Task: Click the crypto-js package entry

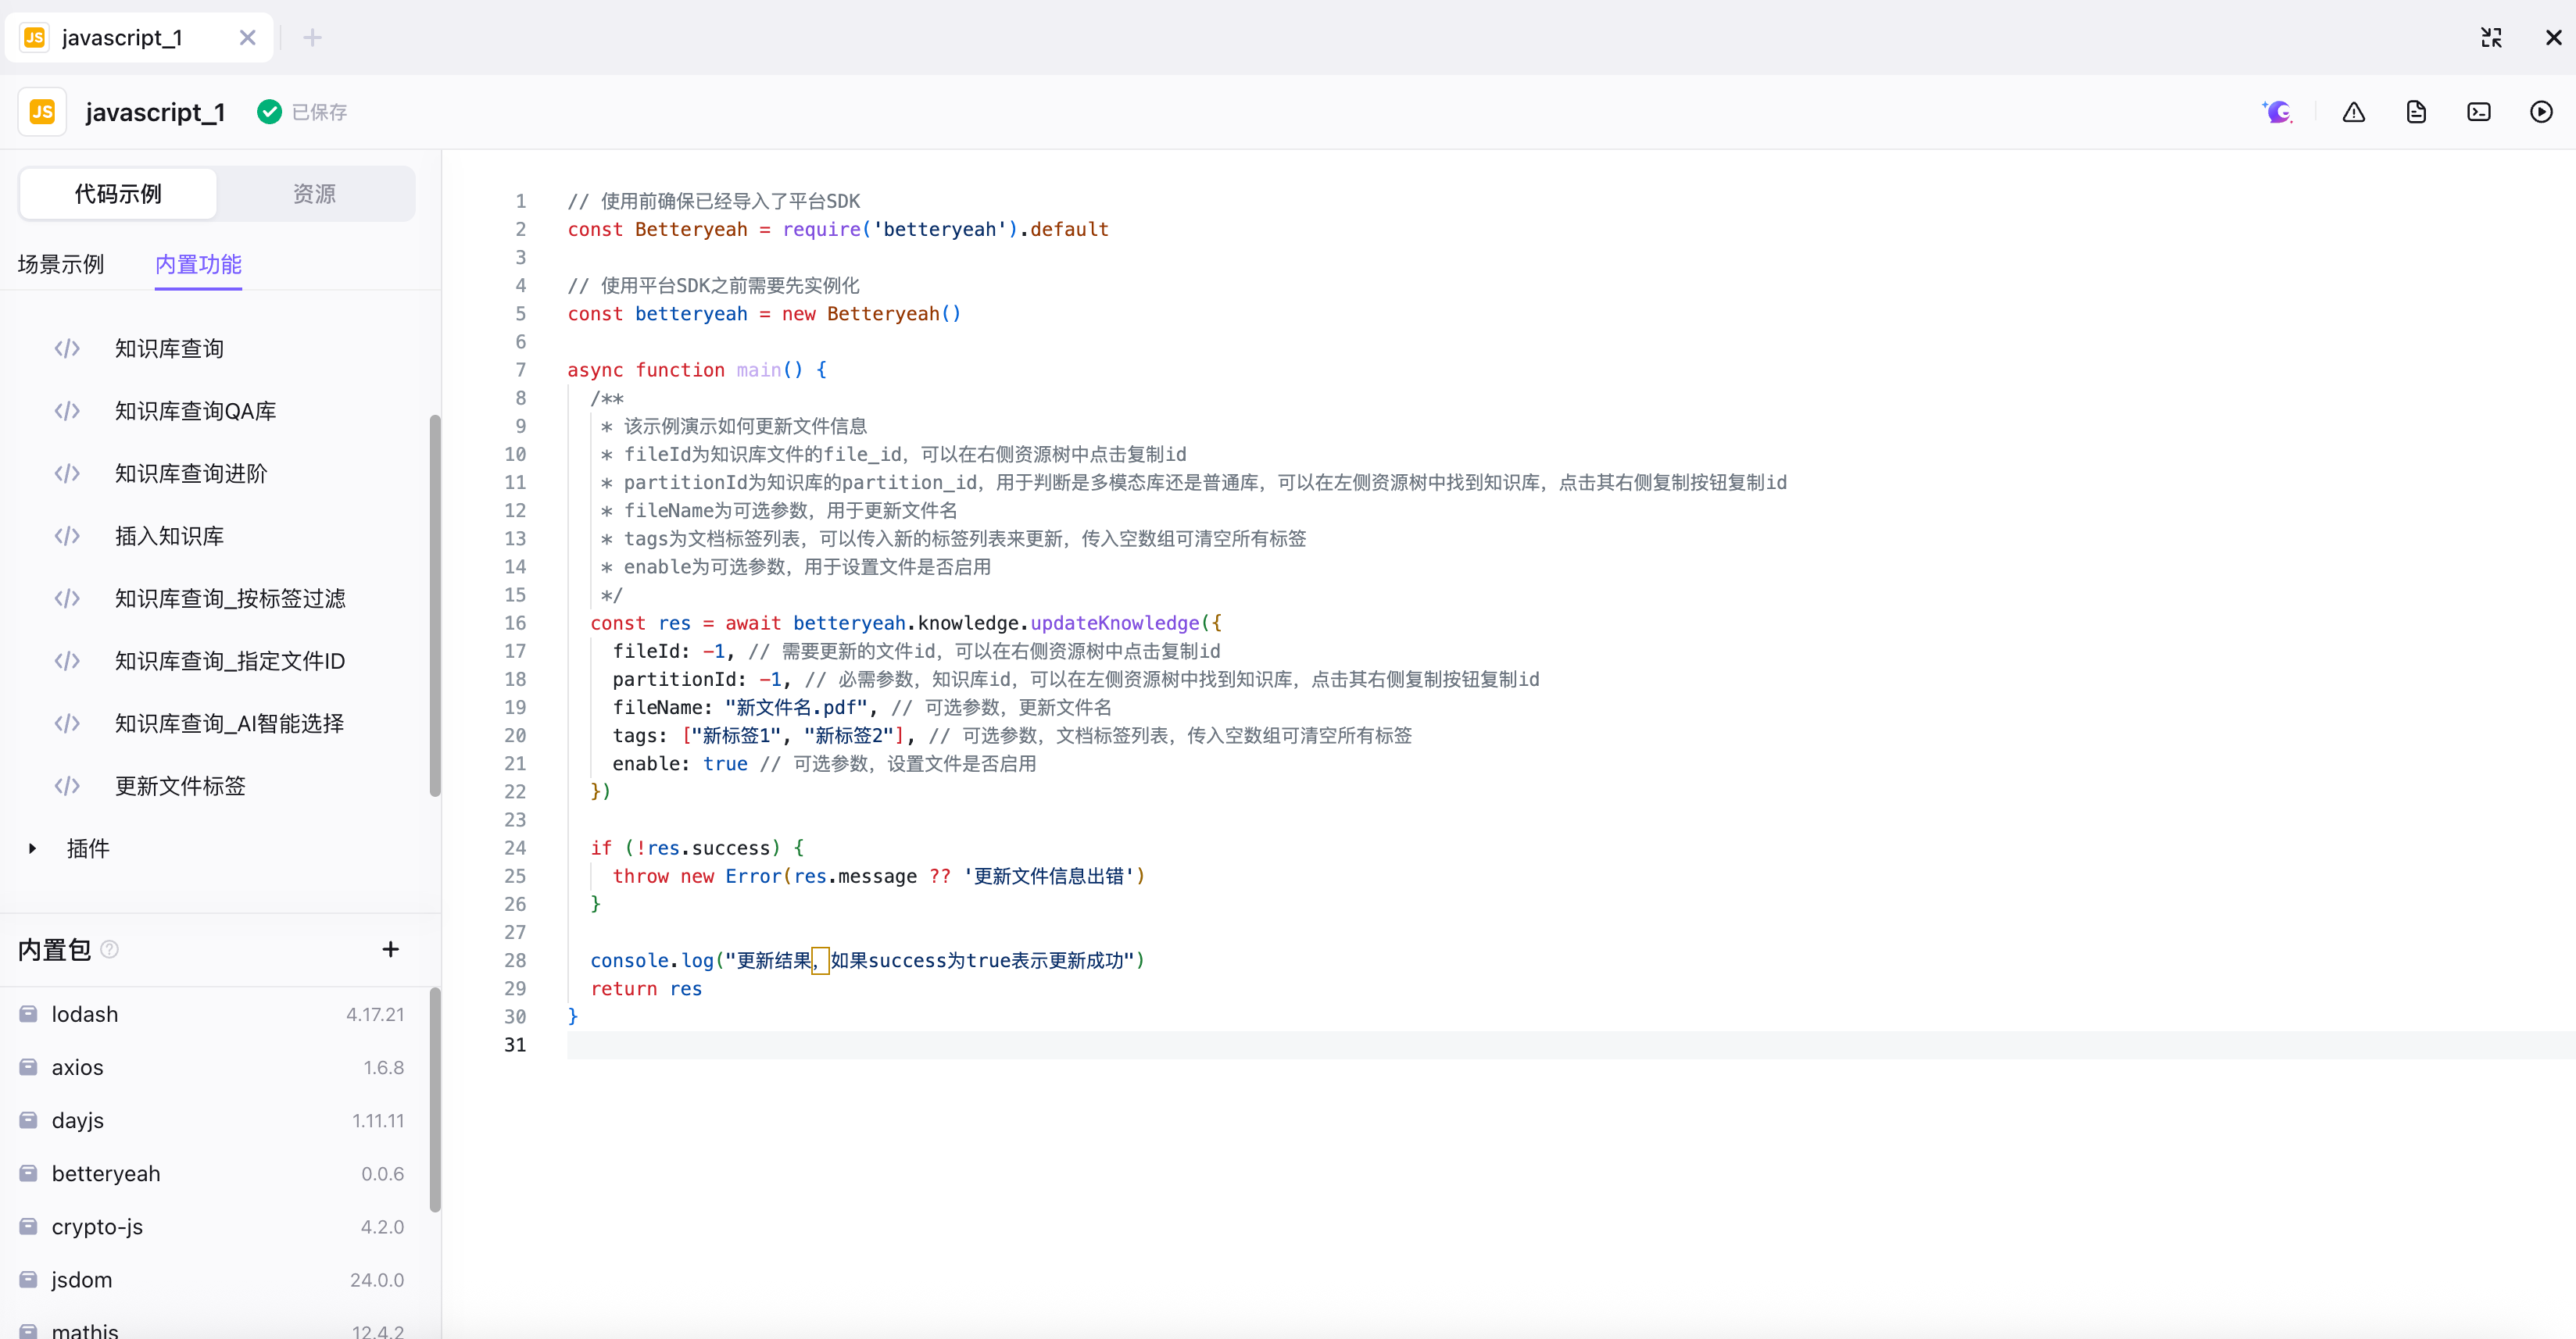Action: [97, 1227]
